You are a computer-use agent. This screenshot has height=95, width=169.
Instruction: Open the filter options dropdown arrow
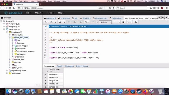97,22
